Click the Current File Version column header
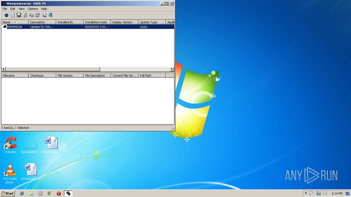The width and height of the screenshot is (351, 197). 124,76
